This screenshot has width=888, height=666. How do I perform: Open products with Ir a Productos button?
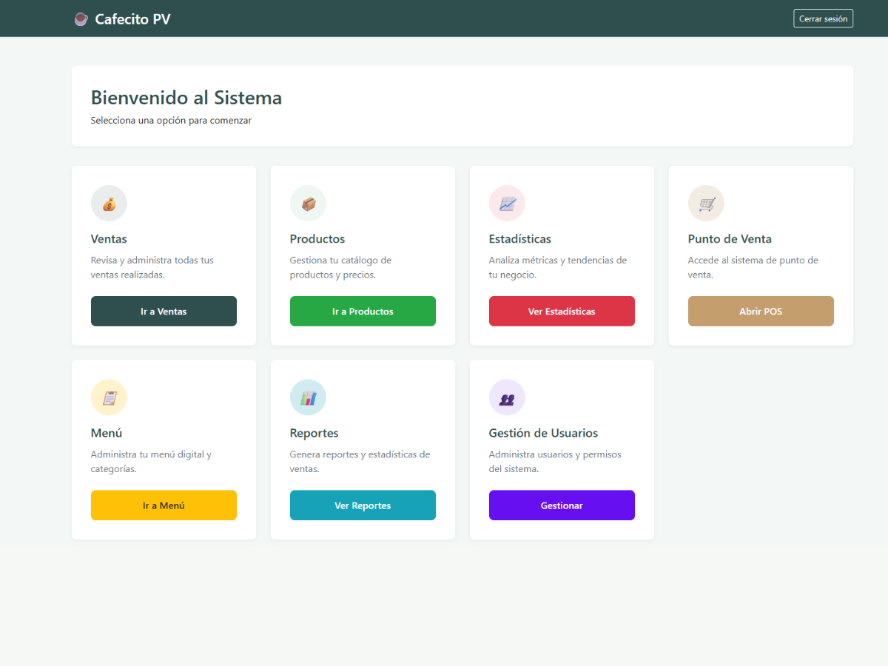(363, 312)
